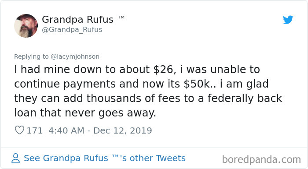This screenshot has width=308, height=169.
Task: Click the 'federally back' phrase in the tweet
Action: (245, 98)
